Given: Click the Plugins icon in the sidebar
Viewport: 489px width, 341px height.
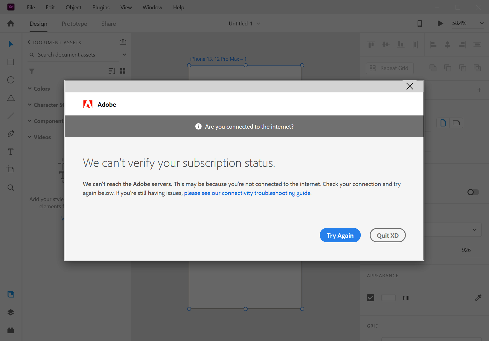Looking at the screenshot, I should pyautogui.click(x=10, y=330).
